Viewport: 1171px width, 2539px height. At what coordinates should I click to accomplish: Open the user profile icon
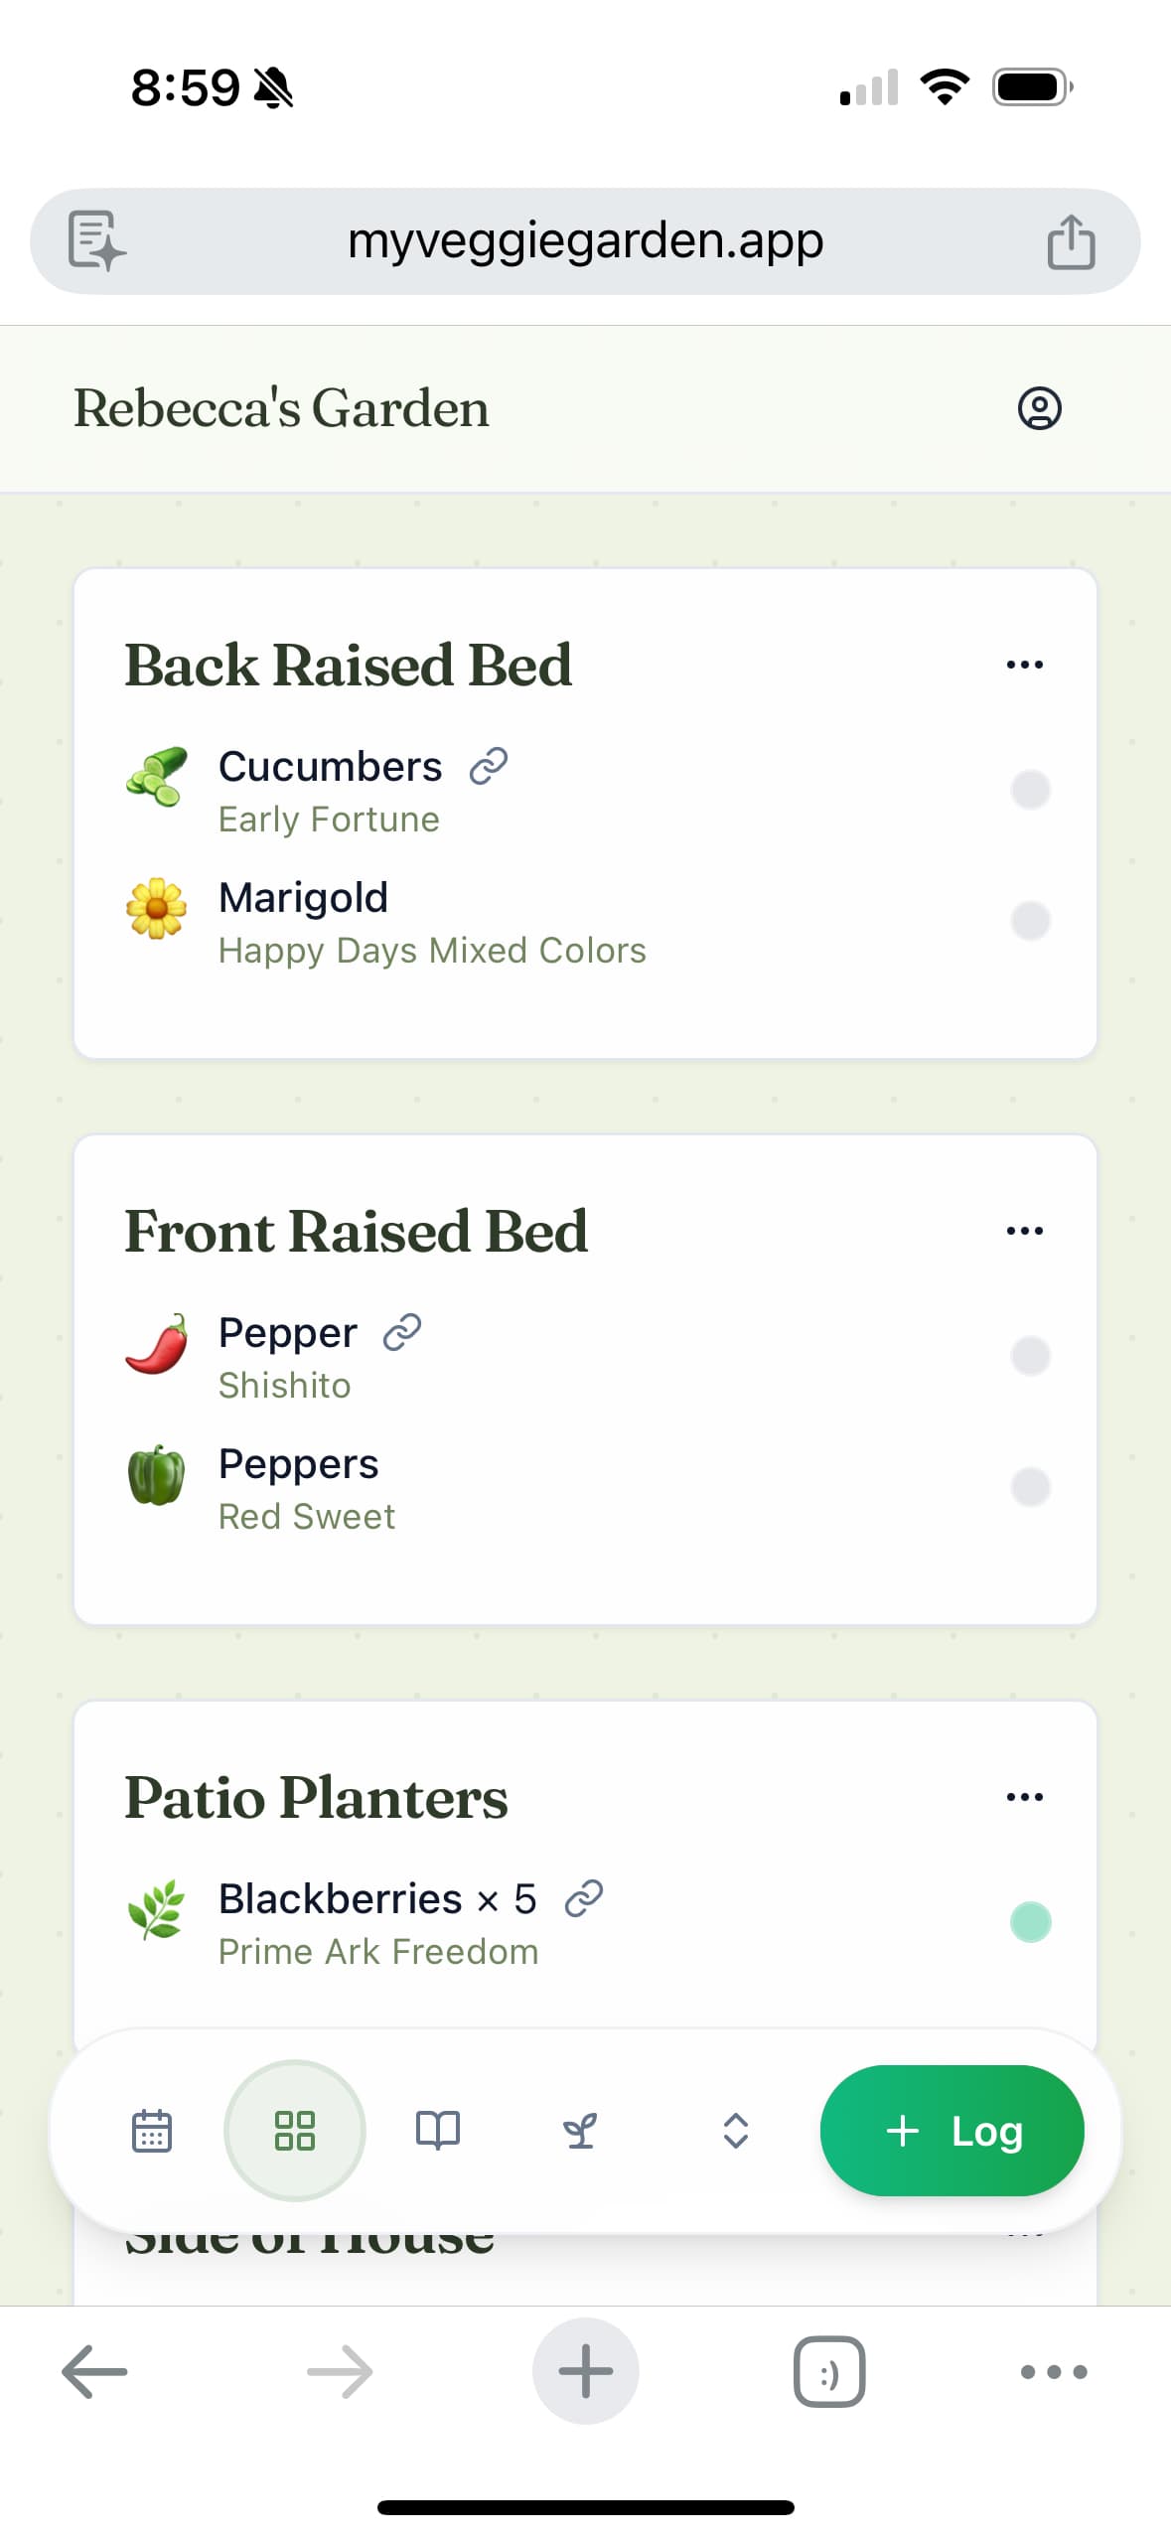1039,408
